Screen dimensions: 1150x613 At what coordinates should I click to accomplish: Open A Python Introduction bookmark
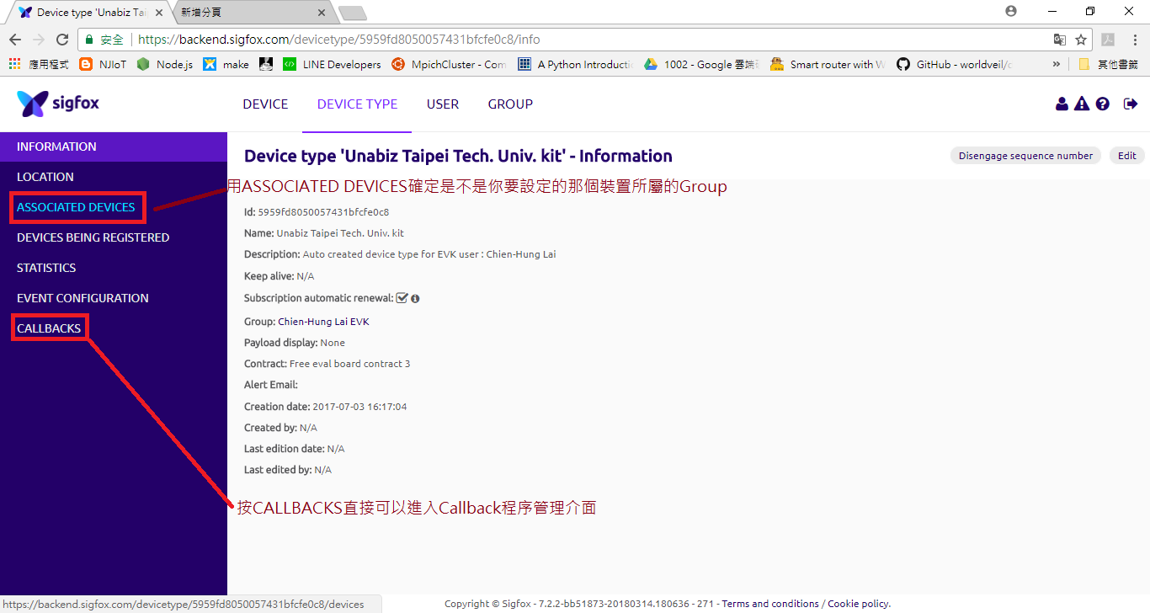click(575, 64)
